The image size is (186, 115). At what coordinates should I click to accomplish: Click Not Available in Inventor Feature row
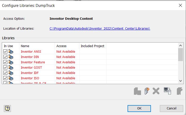66,62
